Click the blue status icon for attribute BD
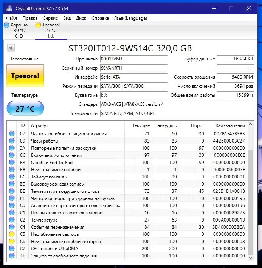The height and width of the screenshot is (268, 262). tap(12, 184)
